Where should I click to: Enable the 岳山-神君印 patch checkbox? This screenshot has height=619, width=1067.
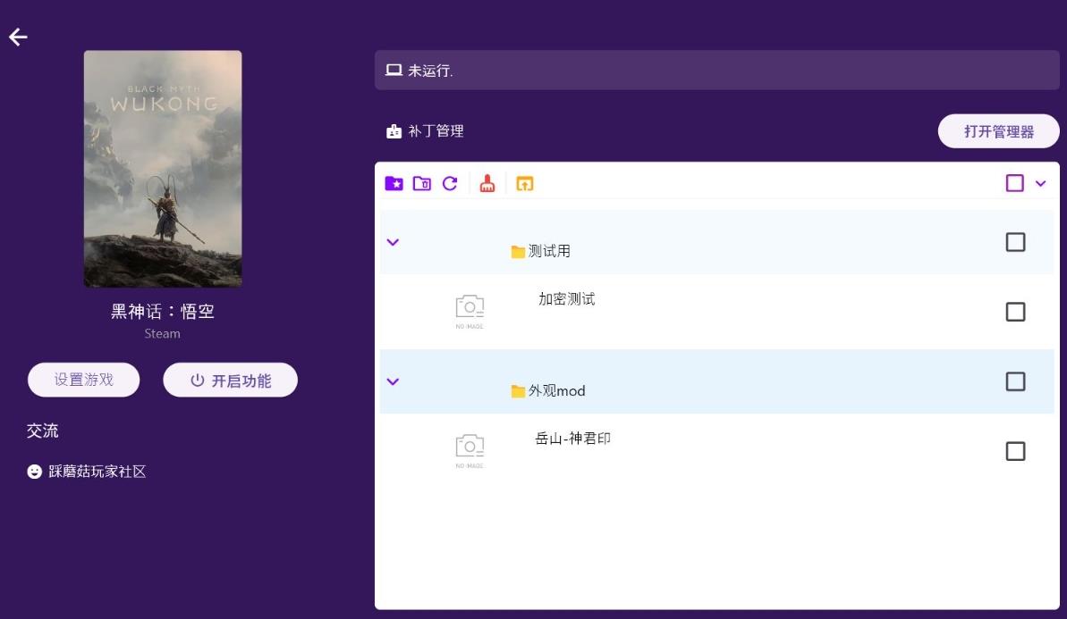1015,451
